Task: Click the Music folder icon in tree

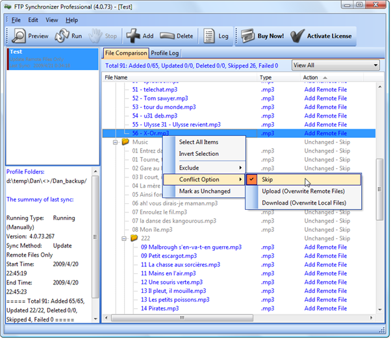Action: pos(125,142)
